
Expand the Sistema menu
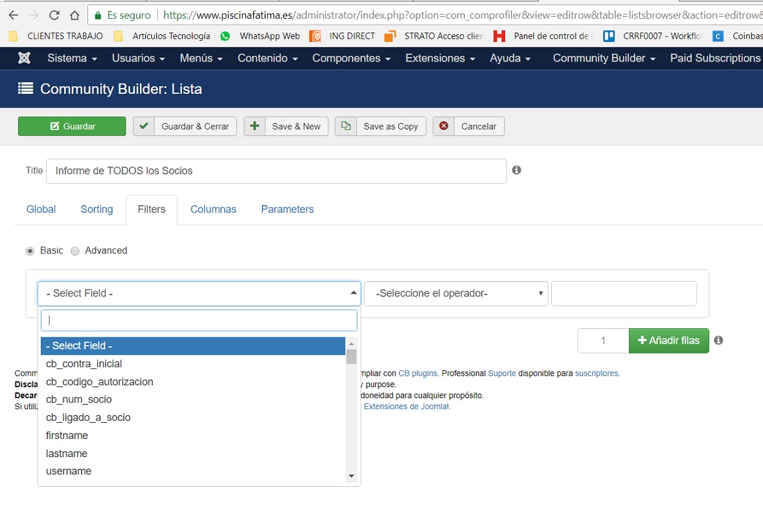(72, 58)
